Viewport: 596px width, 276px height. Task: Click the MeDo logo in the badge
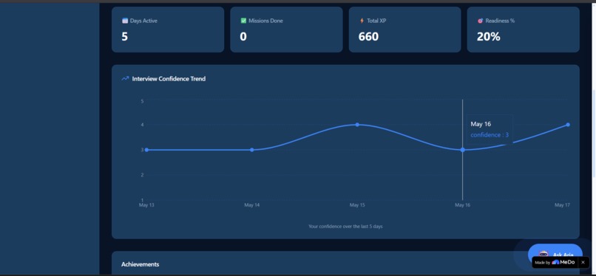click(563, 263)
